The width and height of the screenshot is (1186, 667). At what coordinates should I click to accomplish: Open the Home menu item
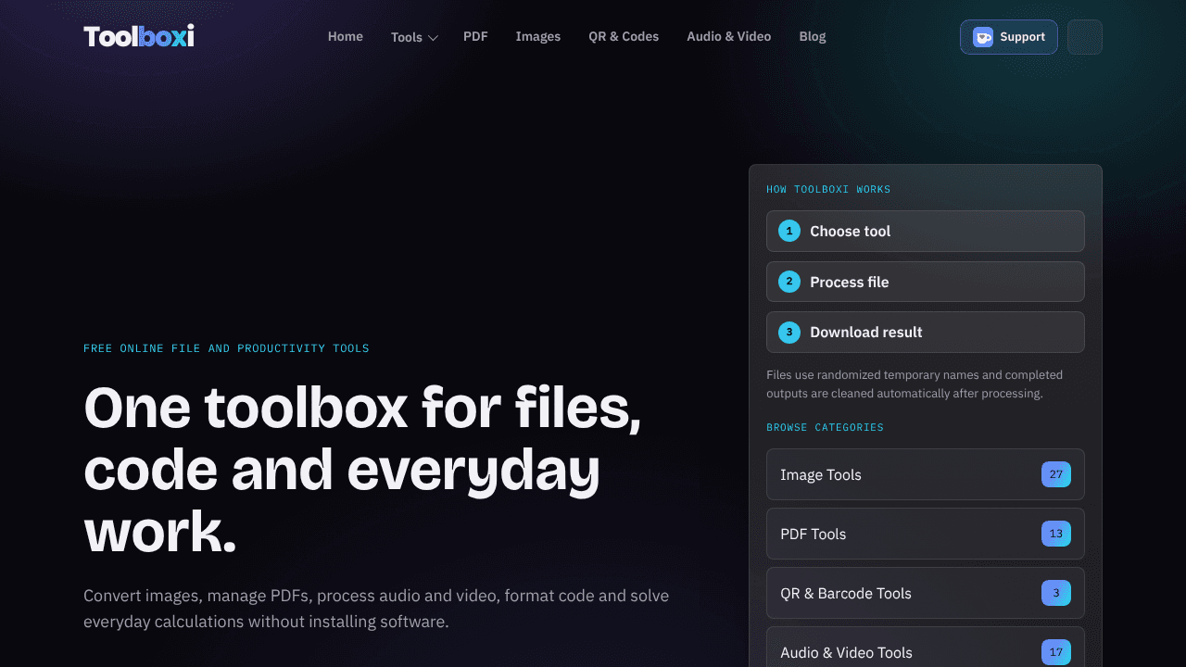346,37
